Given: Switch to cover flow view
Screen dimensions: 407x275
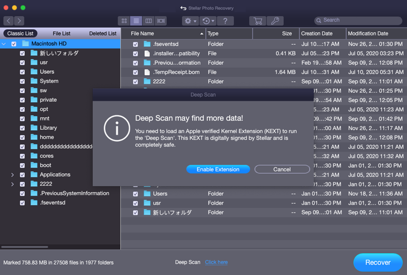Looking at the screenshot, I should 161,21.
